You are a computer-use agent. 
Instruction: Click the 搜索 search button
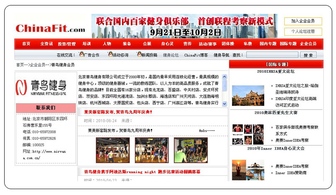coord(308,55)
